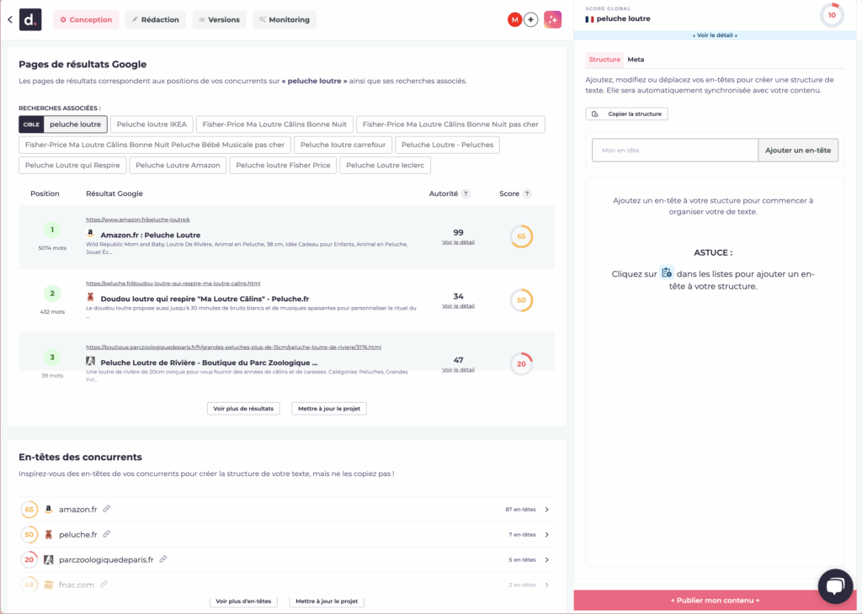Open the chat support bubble
The width and height of the screenshot is (862, 614).
835,586
